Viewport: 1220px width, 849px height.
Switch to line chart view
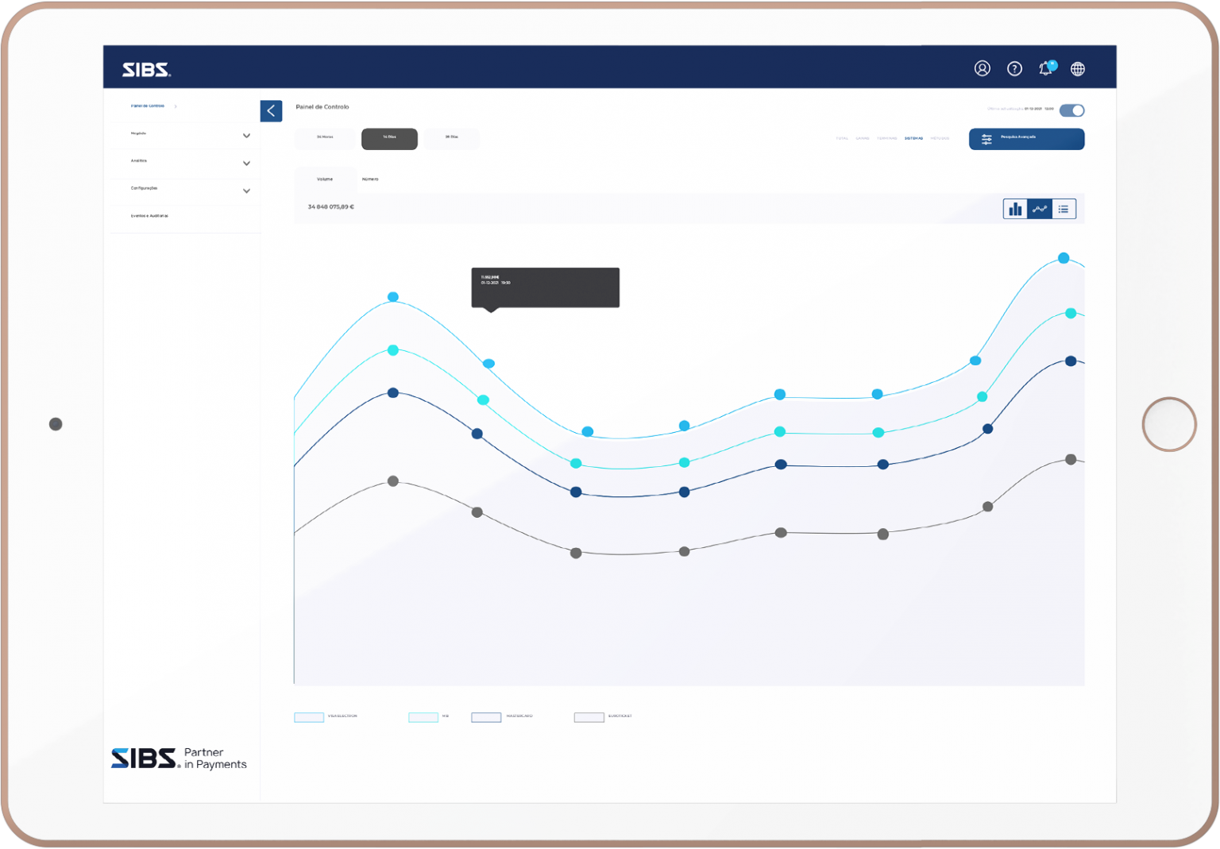tap(1040, 210)
